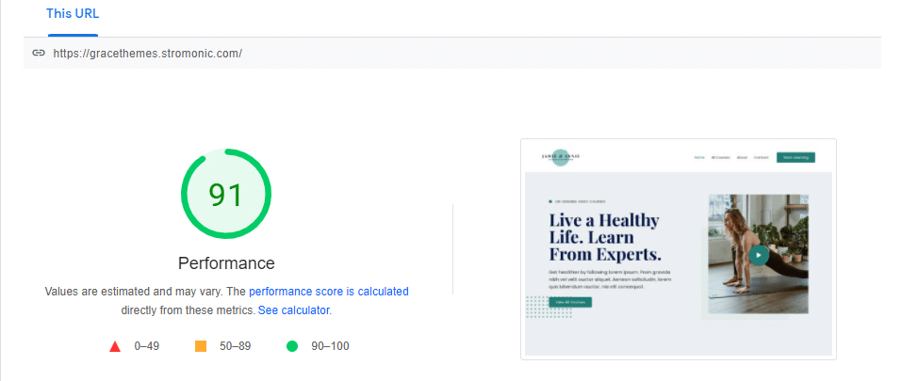Select the This URL tab
This screenshot has width=902, height=381.
coord(73,14)
